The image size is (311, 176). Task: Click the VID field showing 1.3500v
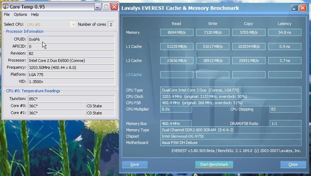coord(71,81)
